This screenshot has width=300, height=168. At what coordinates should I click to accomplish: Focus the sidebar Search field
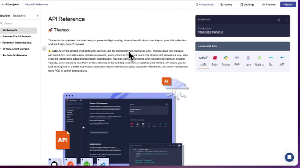point(19,23)
